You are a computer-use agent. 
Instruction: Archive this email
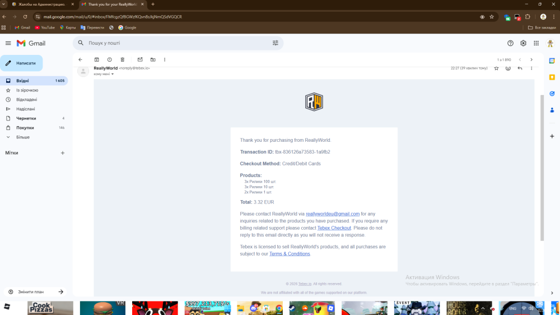(96, 60)
